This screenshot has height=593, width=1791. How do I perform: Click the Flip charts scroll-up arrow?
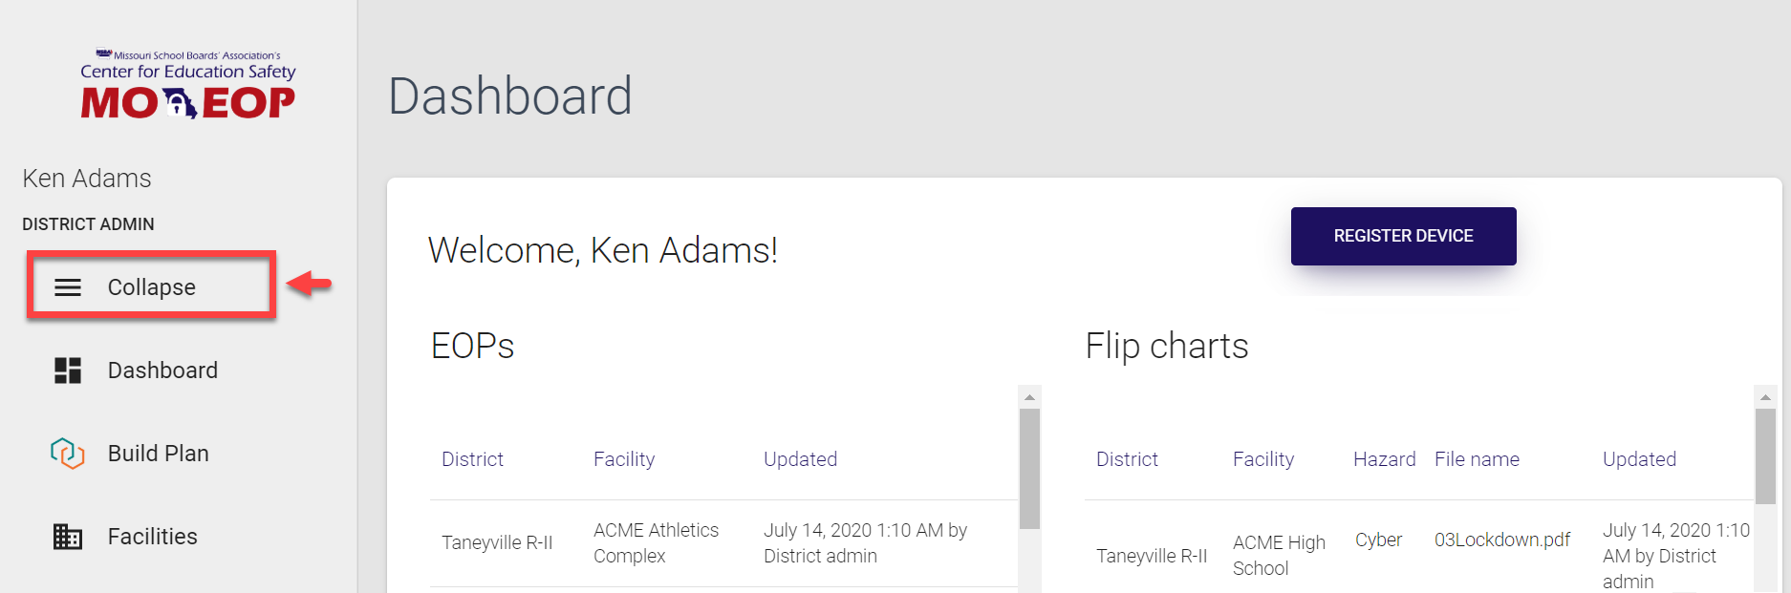pyautogui.click(x=1765, y=396)
